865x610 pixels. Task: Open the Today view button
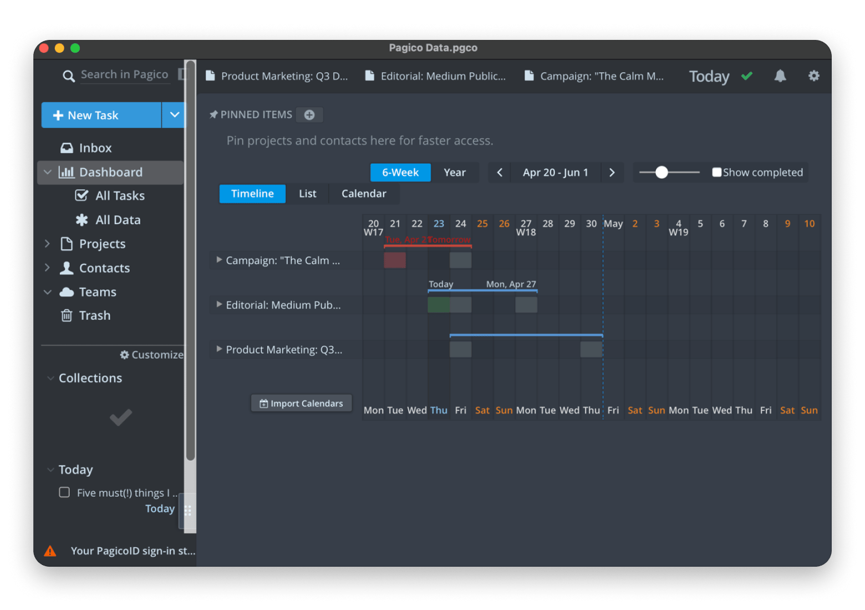(x=709, y=76)
